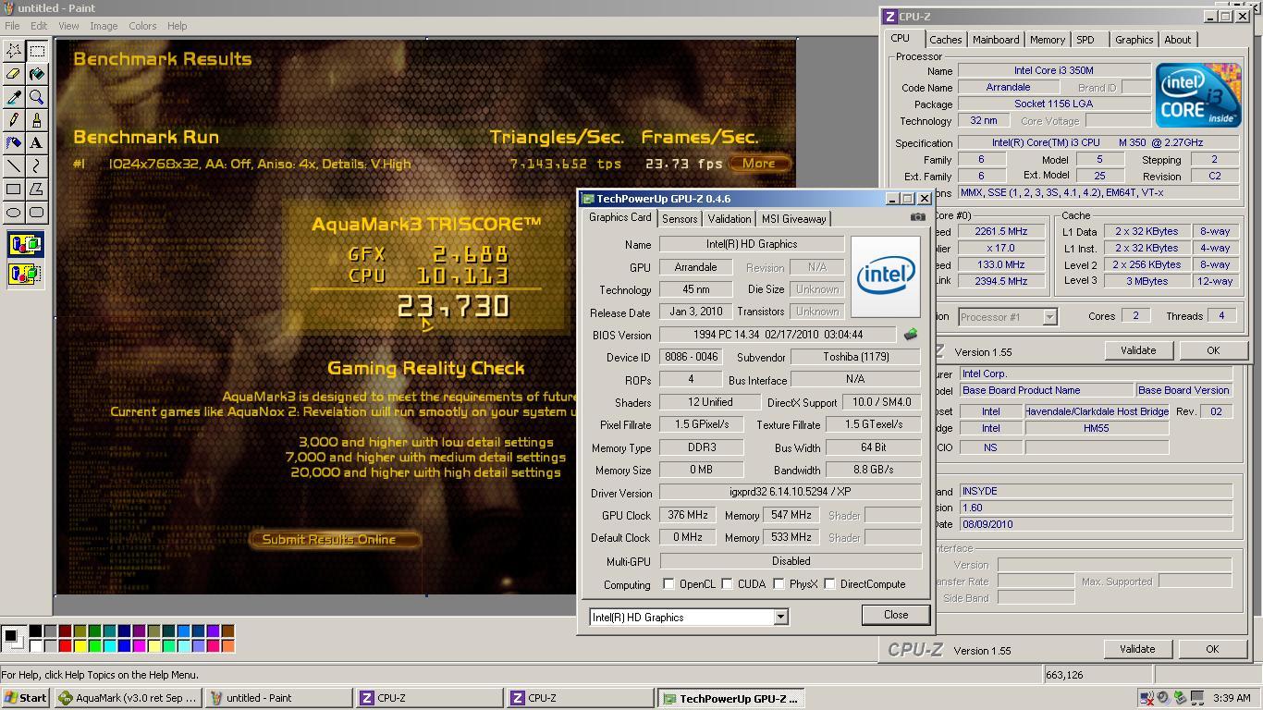Switch to the Memory tab in CPU-Z
The height and width of the screenshot is (710, 1263).
(1047, 40)
